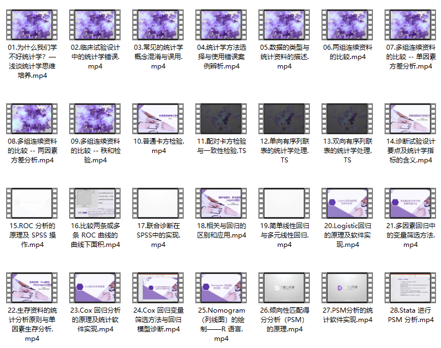Select video icon for 03.常见的统计学概念混淆与误用
Viewport: 441px width, 348px height.
[x=158, y=25]
